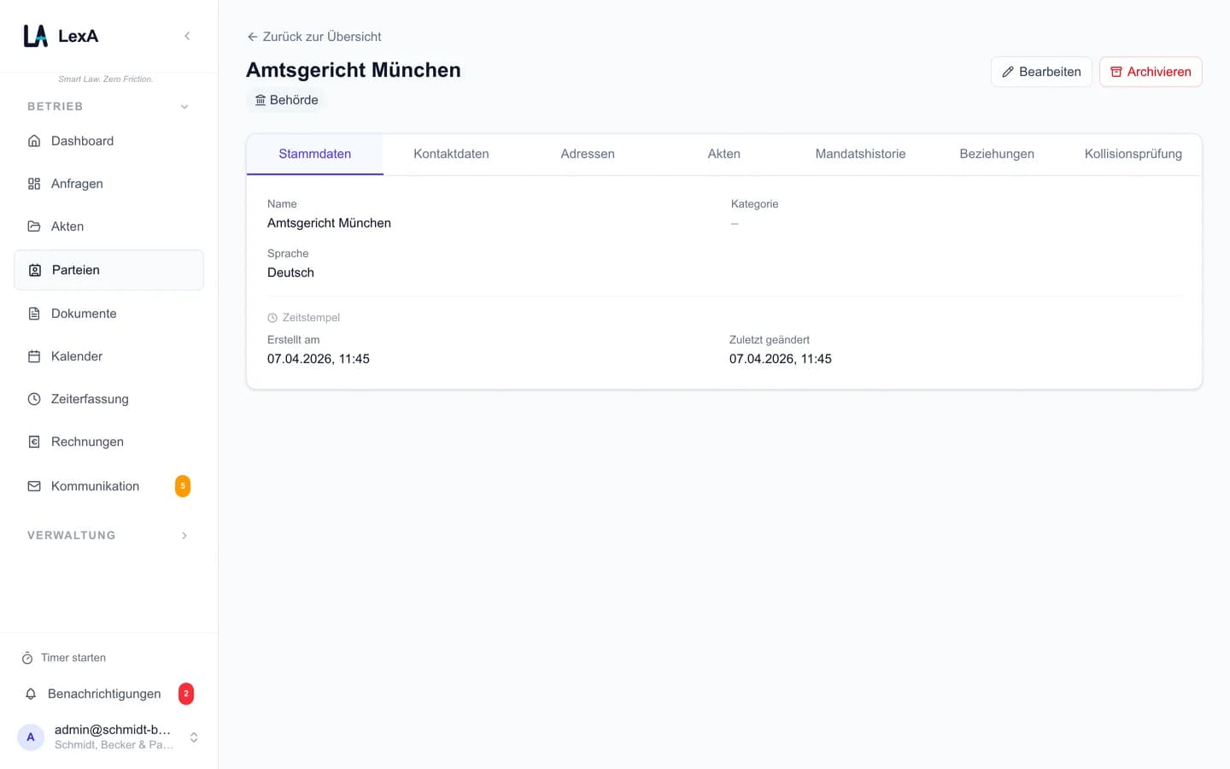This screenshot has height=769, width=1230.
Task: Click the red notifications badge showing 2
Action: (186, 694)
